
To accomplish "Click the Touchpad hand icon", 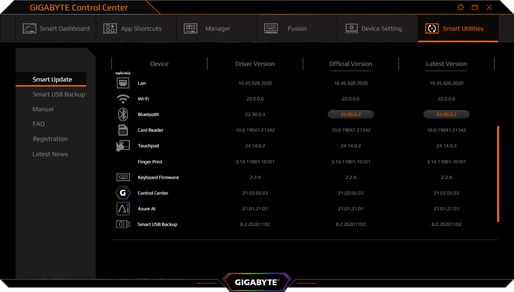I will (x=123, y=146).
